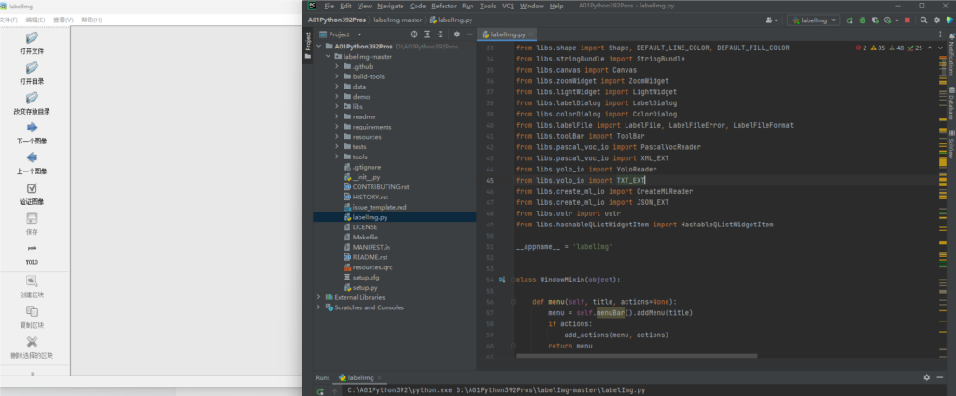
Task: Collapse all in Project panel
Action: pyautogui.click(x=441, y=34)
